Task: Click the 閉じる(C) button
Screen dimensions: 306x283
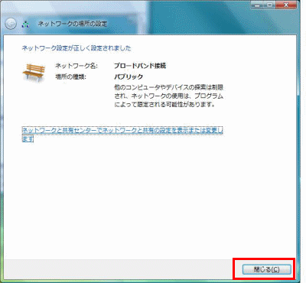Action: [266, 269]
